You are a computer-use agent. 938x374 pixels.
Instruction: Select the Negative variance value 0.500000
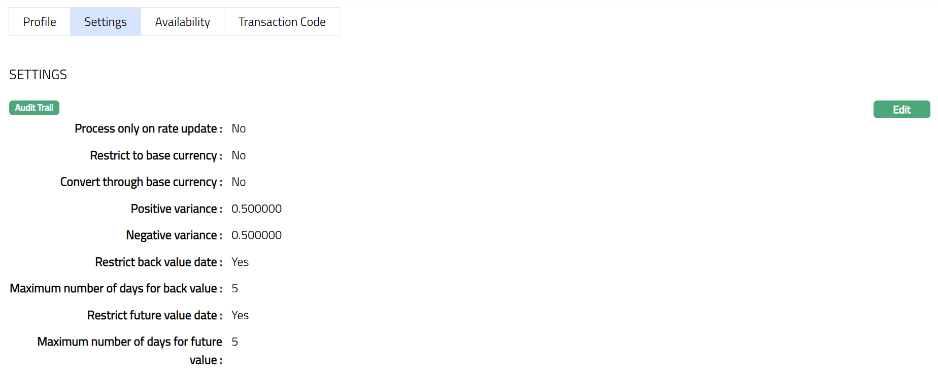point(256,235)
